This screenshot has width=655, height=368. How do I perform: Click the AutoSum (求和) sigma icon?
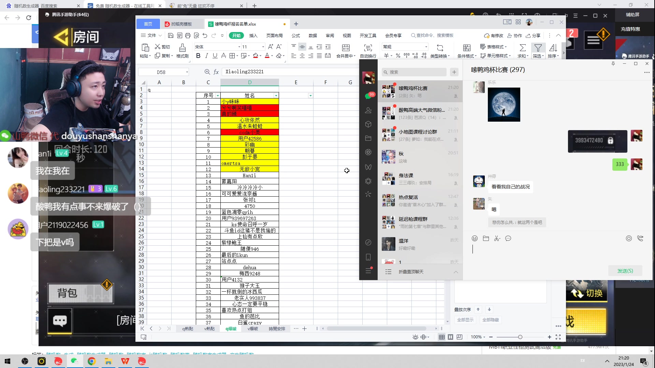point(522,48)
